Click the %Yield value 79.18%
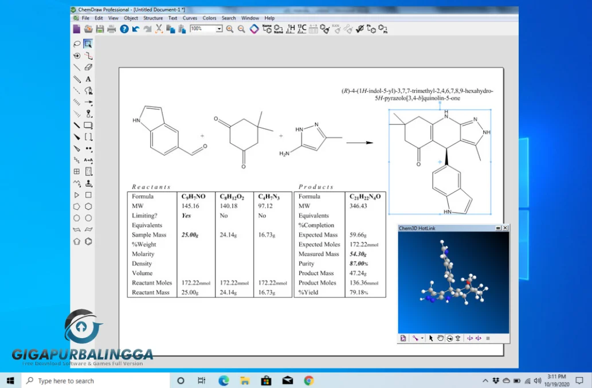Viewport: 592px width, 388px height. pos(359,292)
